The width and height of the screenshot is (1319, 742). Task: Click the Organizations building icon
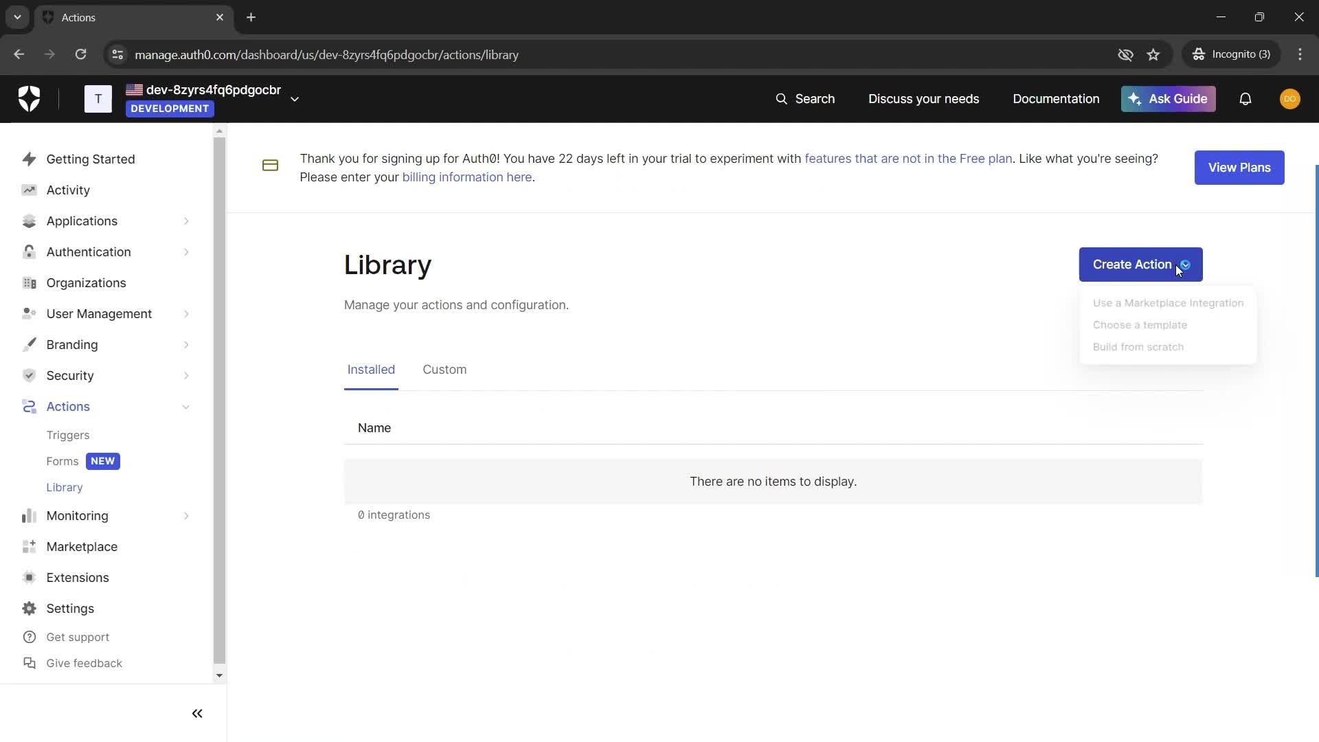pyautogui.click(x=29, y=283)
